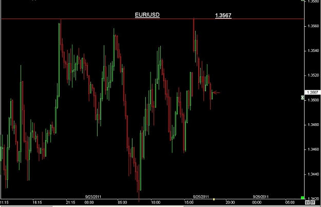The width and height of the screenshot is (321, 207).
Task: Click the yellow marker on the time axis
Action: [214, 199]
